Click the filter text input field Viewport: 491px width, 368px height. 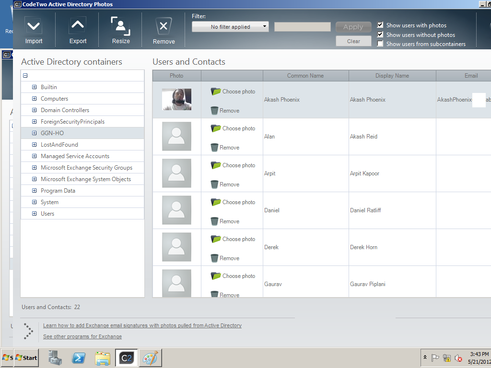(302, 27)
